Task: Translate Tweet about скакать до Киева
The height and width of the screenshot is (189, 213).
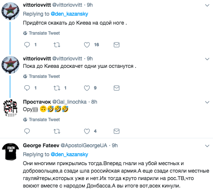Action: 41,33
